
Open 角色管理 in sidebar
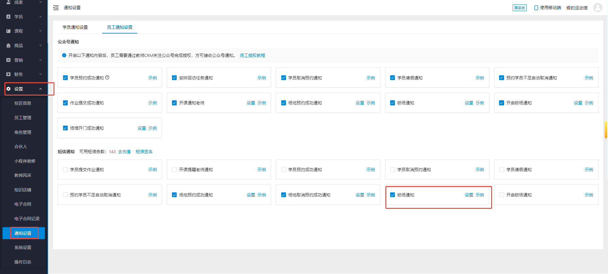(x=23, y=132)
